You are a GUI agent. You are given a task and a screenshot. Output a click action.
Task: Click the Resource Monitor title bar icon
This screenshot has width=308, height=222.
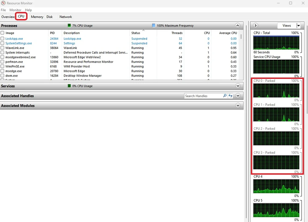(x=3, y=3)
